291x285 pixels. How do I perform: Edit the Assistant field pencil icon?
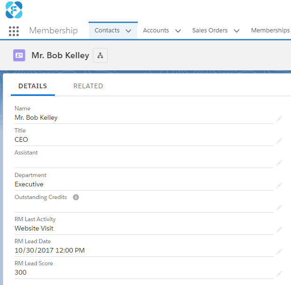(279, 163)
